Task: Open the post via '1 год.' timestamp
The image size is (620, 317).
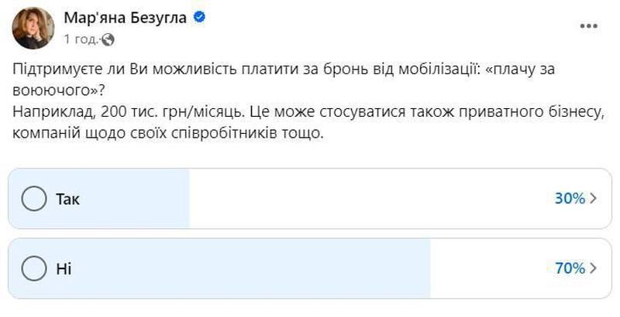Action: [x=81, y=39]
